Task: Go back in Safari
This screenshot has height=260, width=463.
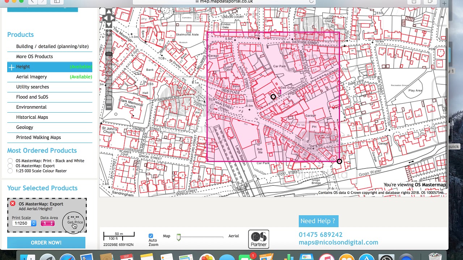Action: [32, 1]
